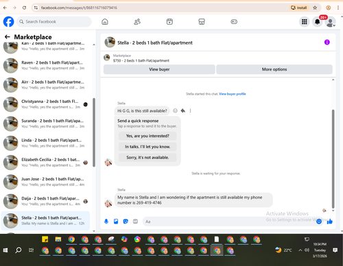This screenshot has height=266, width=343.
Task: Click the conversation list scrollbar
Action: pyautogui.click(x=94, y=132)
